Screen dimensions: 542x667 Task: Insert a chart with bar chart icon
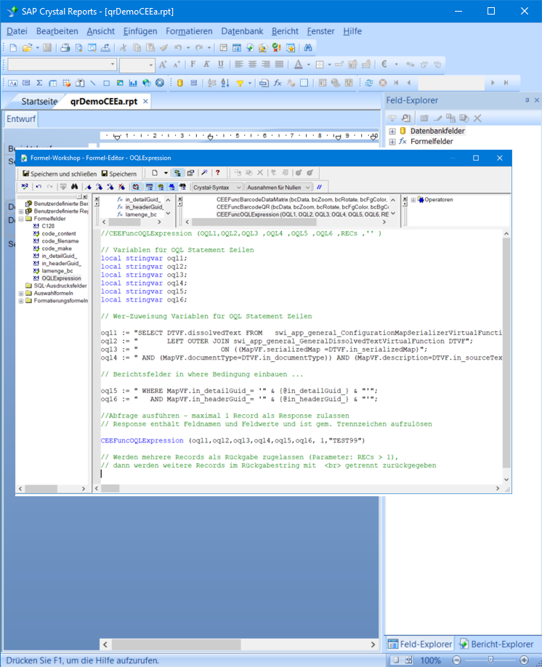tap(133, 83)
